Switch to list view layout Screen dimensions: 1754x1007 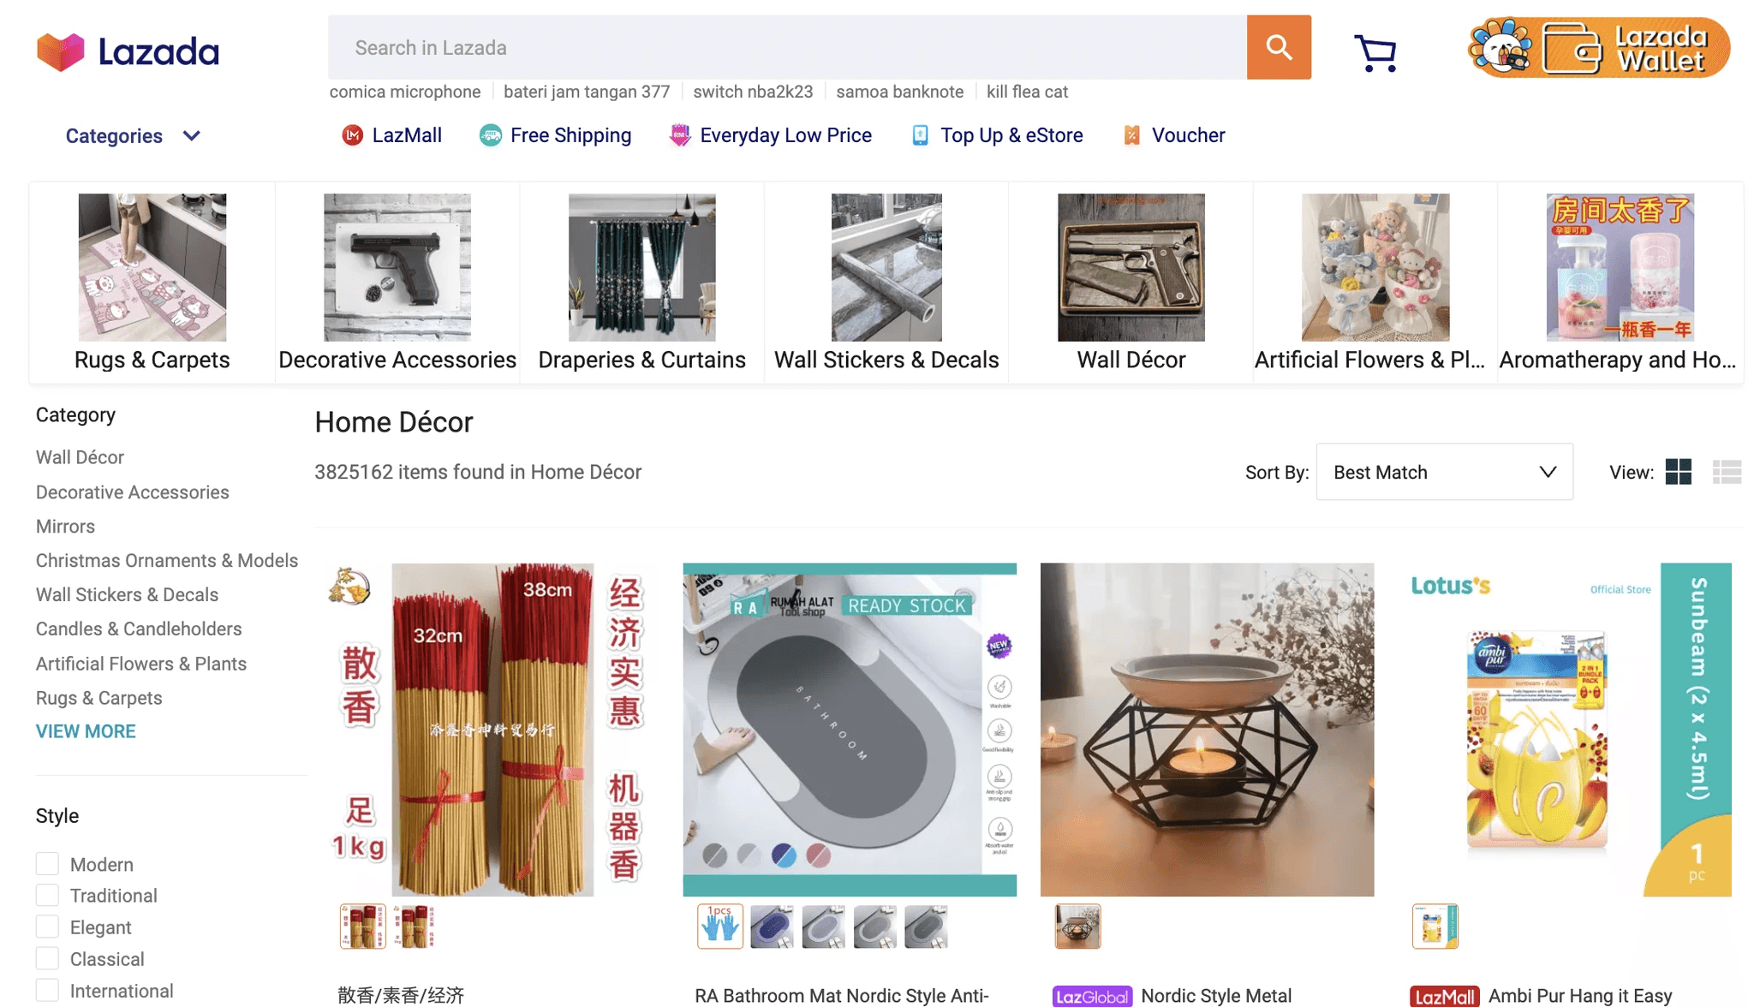pos(1727,472)
